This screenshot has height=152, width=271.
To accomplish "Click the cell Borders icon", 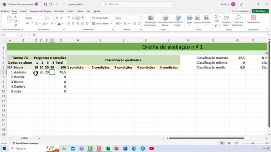I will (x=44, y=24).
